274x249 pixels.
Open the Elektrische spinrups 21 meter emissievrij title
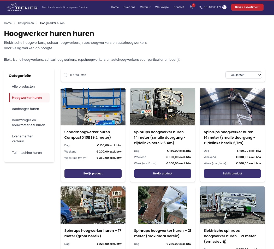[230, 236]
